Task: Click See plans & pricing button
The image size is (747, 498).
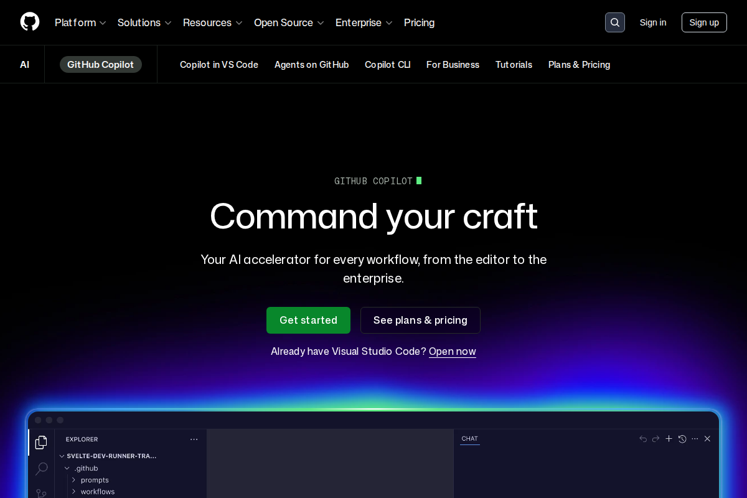Action: pyautogui.click(x=420, y=320)
